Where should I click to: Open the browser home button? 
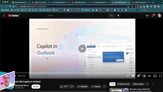click(13, 6)
